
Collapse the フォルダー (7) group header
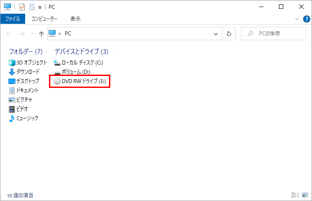[26, 52]
